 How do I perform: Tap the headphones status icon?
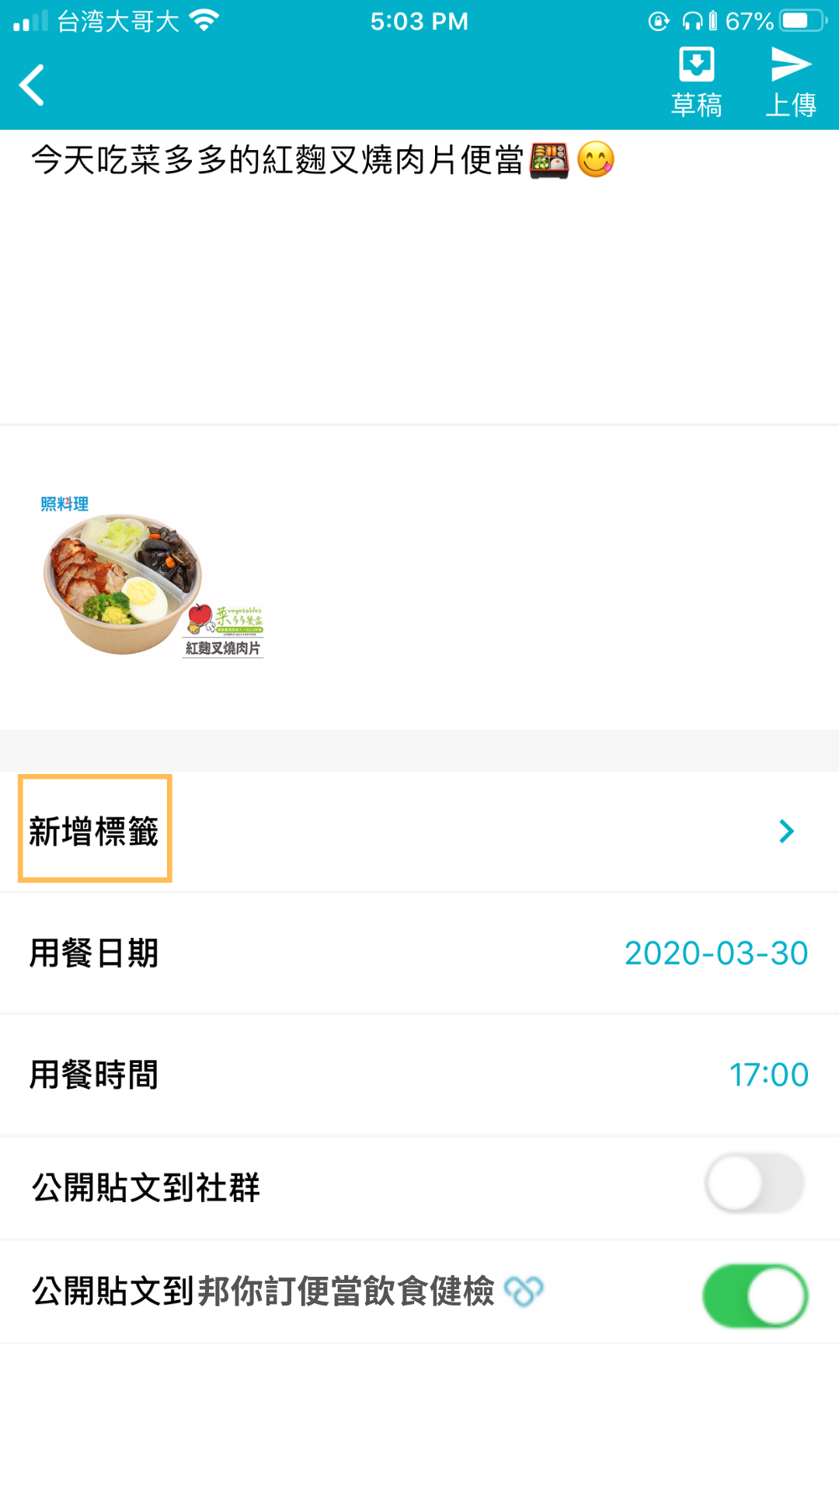point(691,21)
